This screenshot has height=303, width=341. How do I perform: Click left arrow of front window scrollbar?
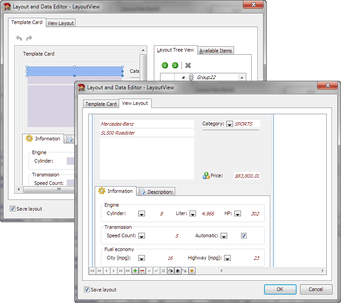221,271
